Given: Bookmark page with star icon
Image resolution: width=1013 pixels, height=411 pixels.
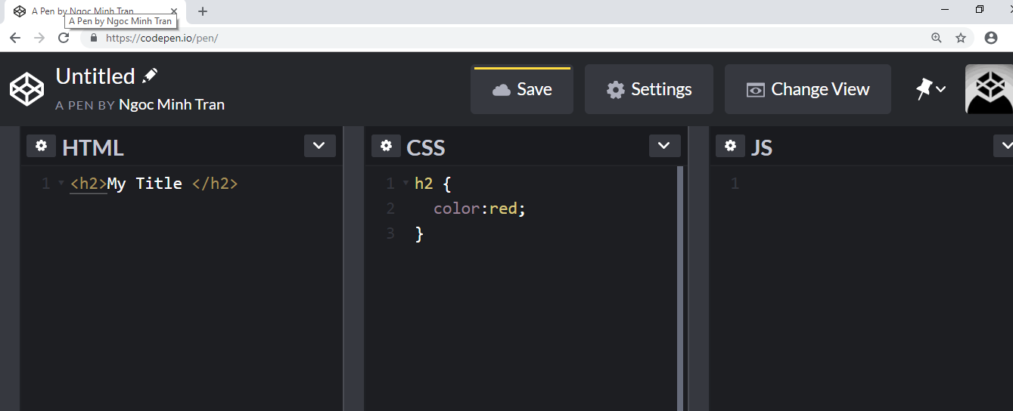Looking at the screenshot, I should 961,38.
